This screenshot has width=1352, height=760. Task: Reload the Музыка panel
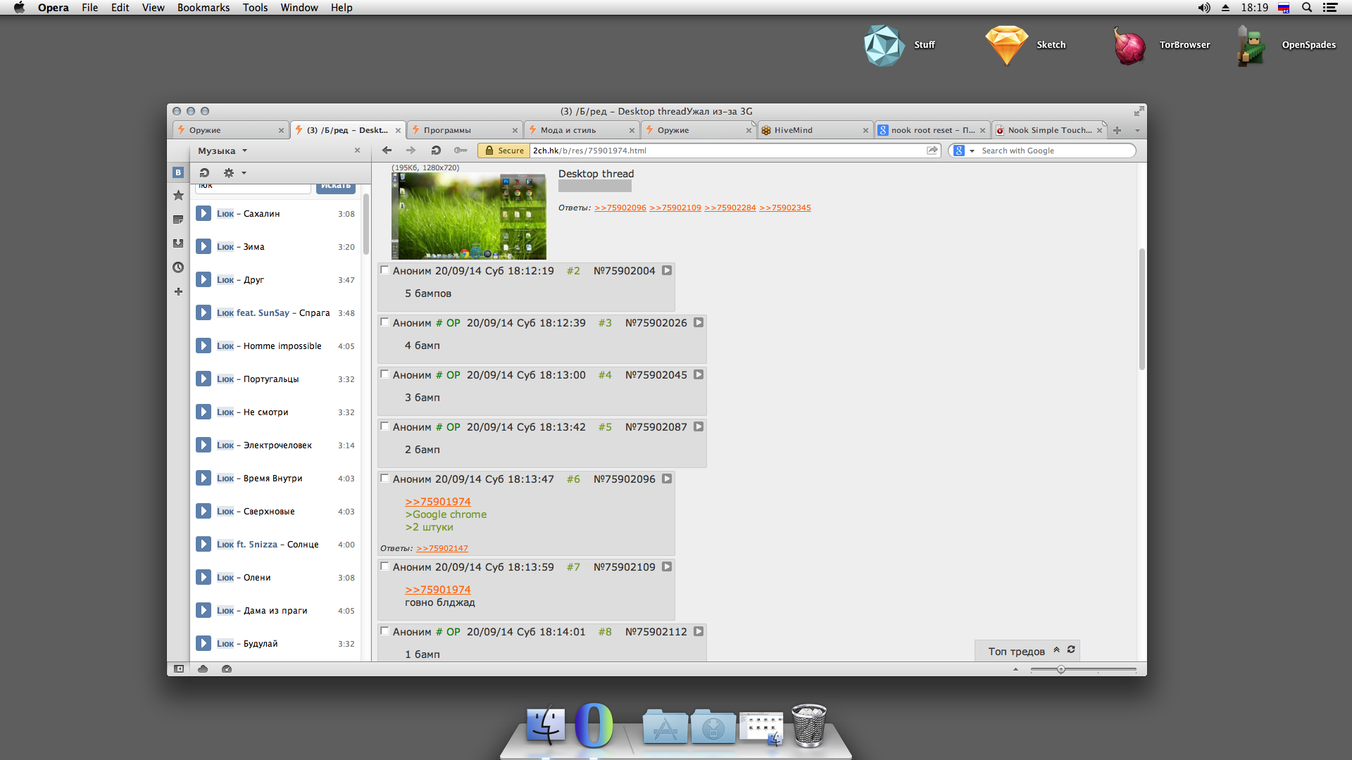[x=204, y=173]
